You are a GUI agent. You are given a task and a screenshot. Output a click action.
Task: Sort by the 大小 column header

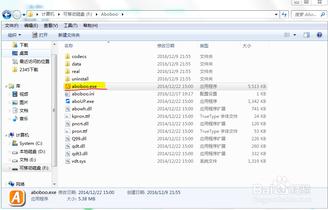[x=247, y=46]
